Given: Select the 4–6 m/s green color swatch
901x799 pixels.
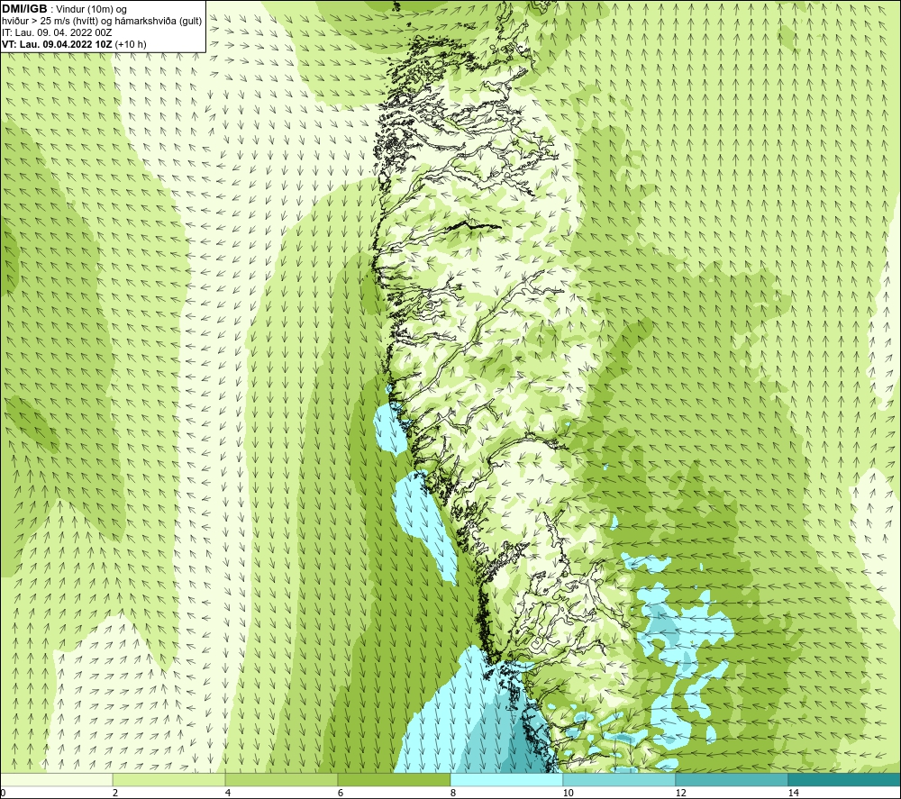Looking at the screenshot, I should tap(281, 779).
